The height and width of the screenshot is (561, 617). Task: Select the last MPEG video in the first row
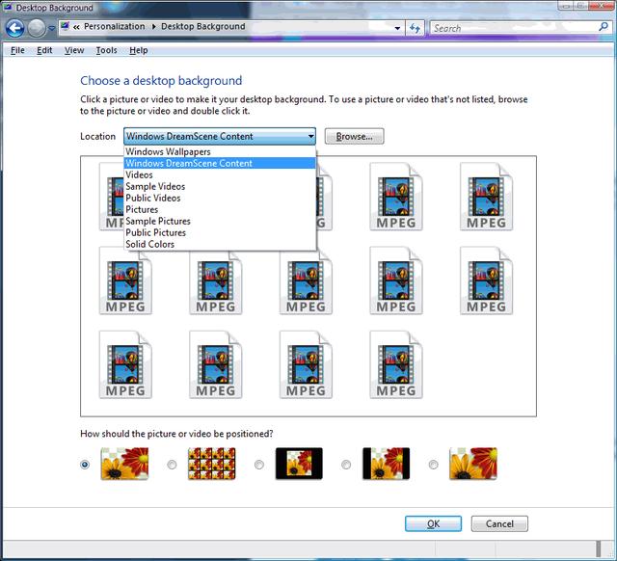[x=486, y=197]
